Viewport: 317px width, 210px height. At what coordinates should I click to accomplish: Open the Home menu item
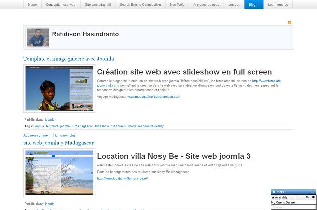[x=32, y=4]
